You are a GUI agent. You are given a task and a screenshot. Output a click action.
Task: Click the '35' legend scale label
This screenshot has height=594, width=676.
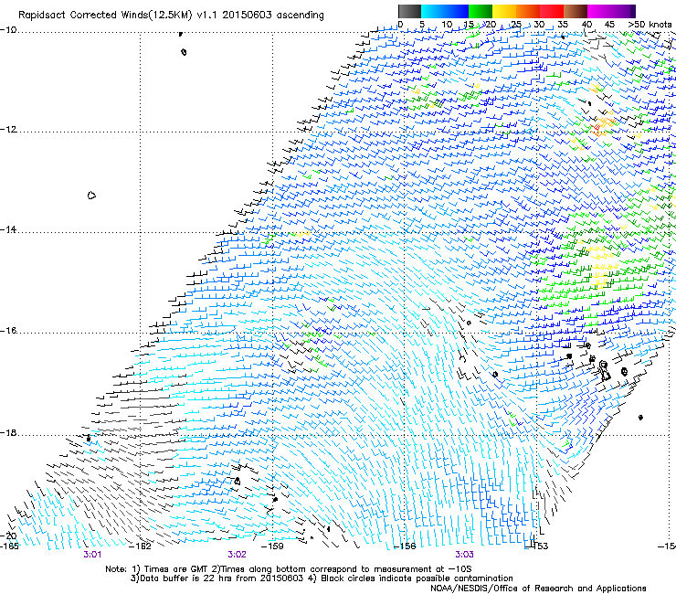563,25
